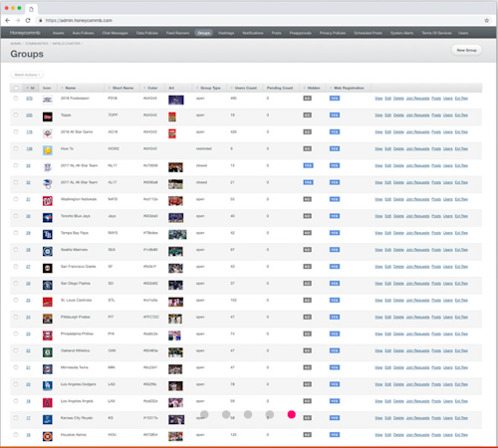Open the 2018 Postseason art thumbnail
498x448 pixels.
click(x=176, y=100)
